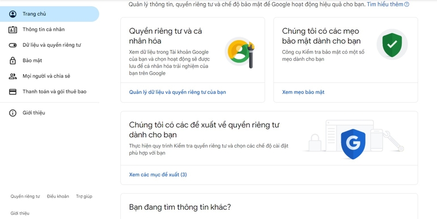Select the Giới thiệu sidebar entry

click(49, 113)
